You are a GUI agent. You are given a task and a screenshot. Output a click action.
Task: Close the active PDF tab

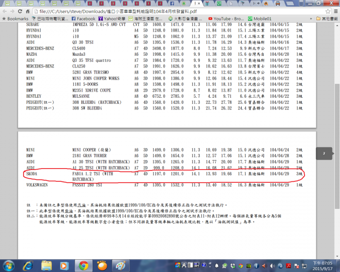tap(199, 3)
